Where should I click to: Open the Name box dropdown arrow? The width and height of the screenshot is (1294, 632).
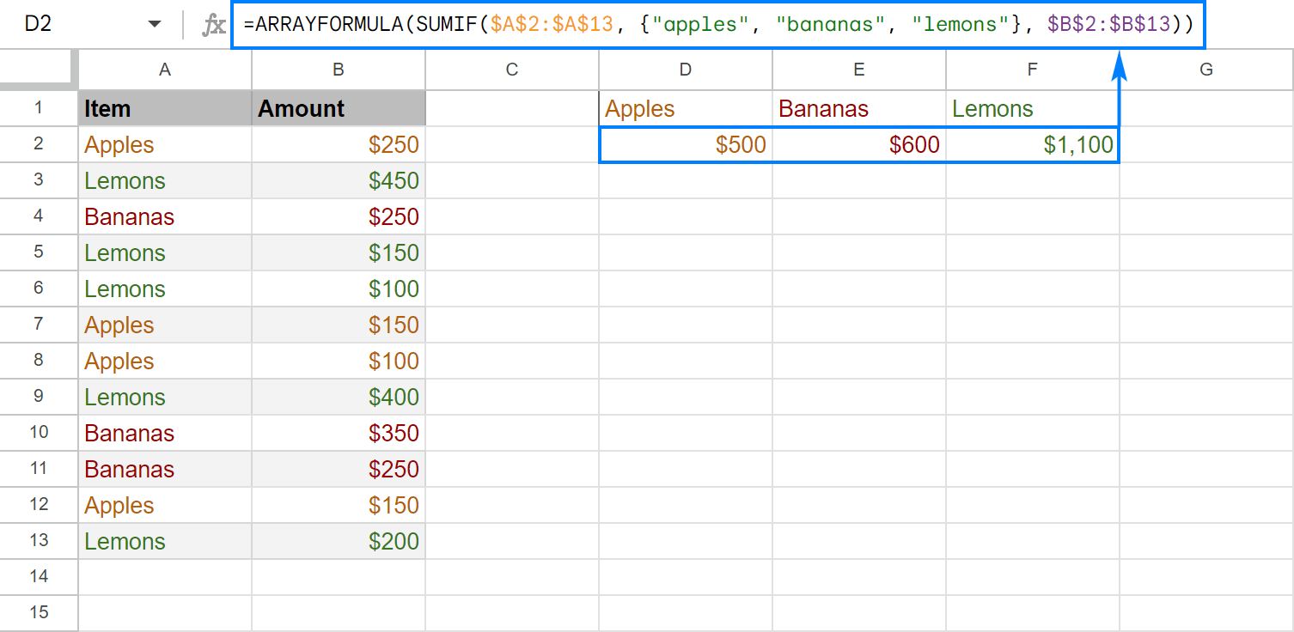(156, 24)
